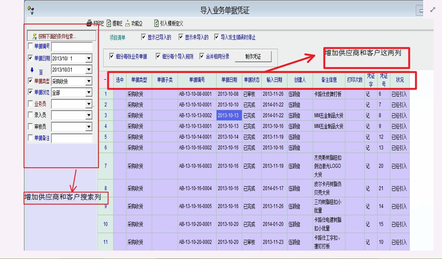Click the green 提取 refresh icon
Screen dimensions: 442x259
(x=108, y=23)
